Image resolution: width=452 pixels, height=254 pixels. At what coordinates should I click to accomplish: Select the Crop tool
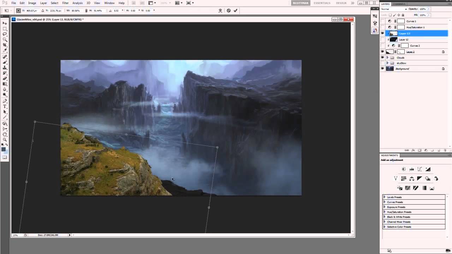click(5, 45)
